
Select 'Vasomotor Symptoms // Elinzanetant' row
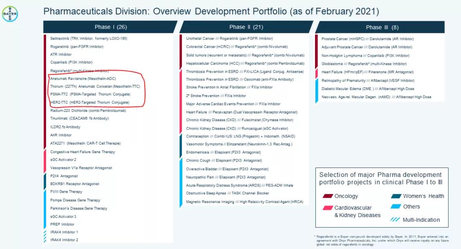(239, 144)
